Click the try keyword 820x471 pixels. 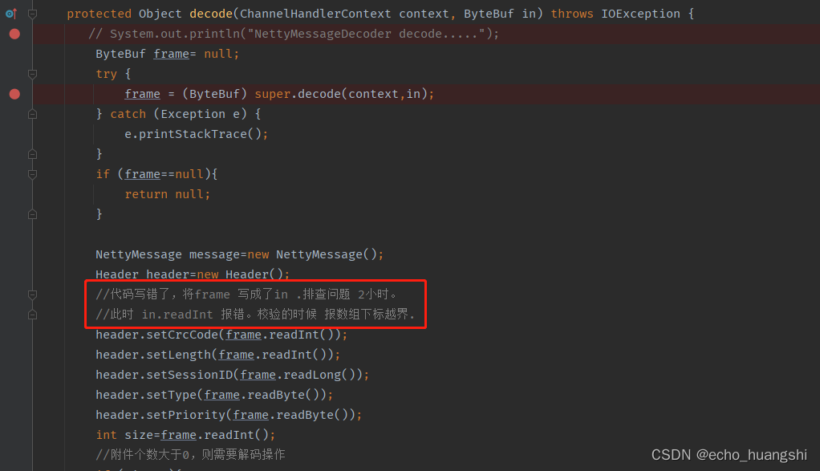pyautogui.click(x=106, y=75)
